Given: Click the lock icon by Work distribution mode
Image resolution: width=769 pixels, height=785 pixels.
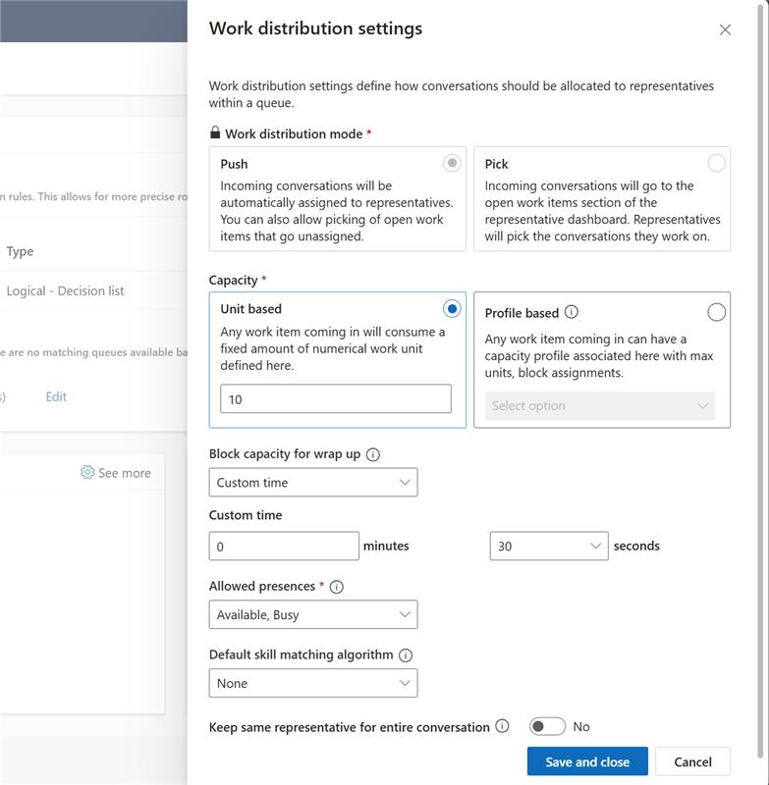Looking at the screenshot, I should [216, 133].
